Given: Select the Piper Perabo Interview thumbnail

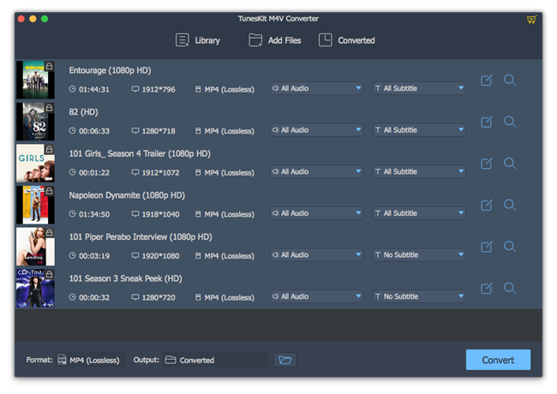Looking at the screenshot, I should [35, 246].
